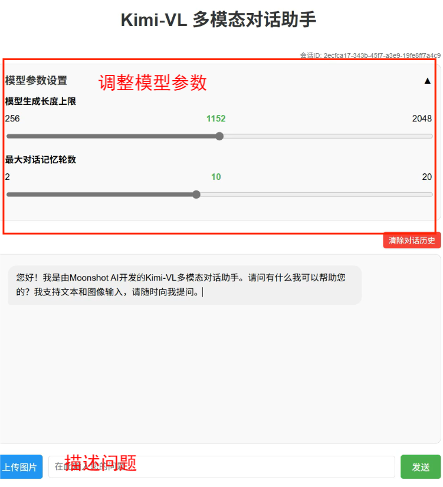Click the 模型生成长度上限 slider handle
The image size is (443, 487).
(219, 136)
